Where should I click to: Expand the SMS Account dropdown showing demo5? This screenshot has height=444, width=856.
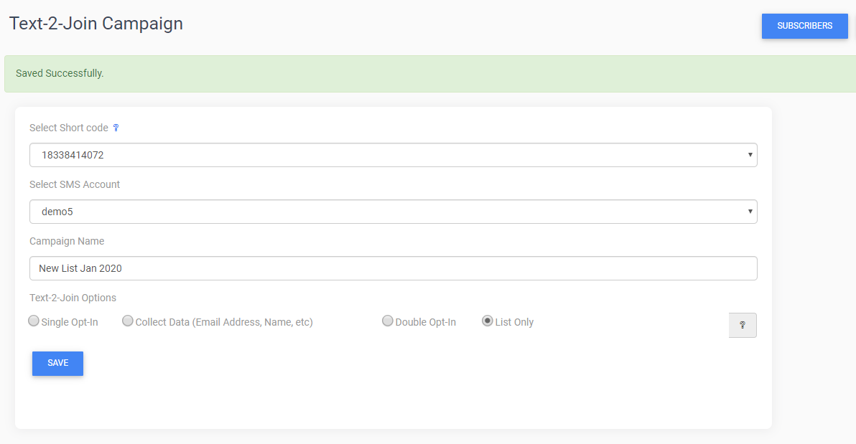tap(392, 212)
